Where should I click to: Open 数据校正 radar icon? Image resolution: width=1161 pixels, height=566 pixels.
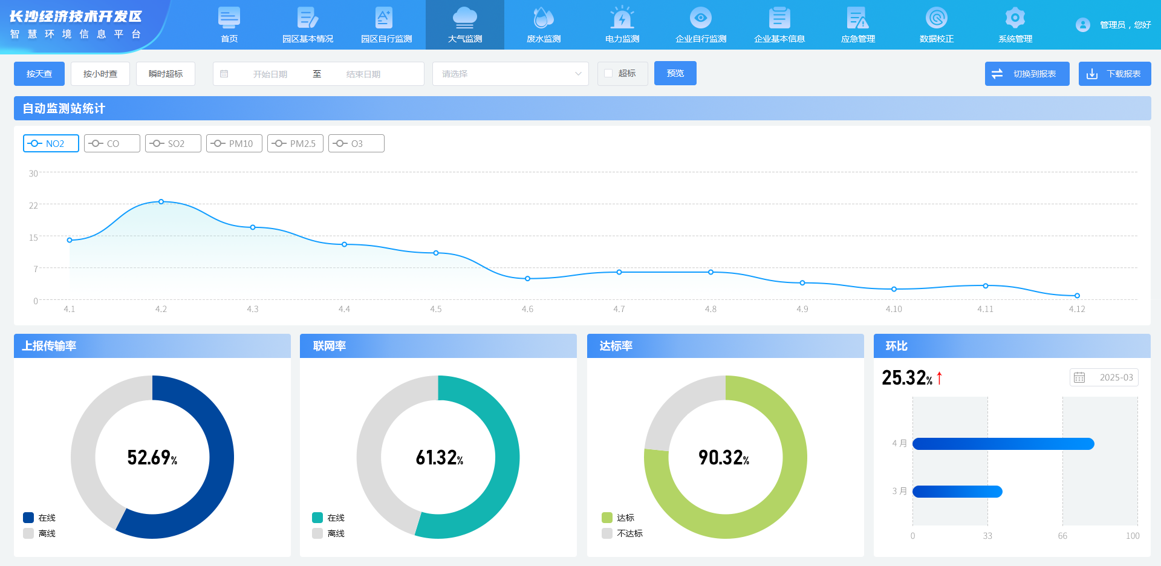pyautogui.click(x=936, y=19)
